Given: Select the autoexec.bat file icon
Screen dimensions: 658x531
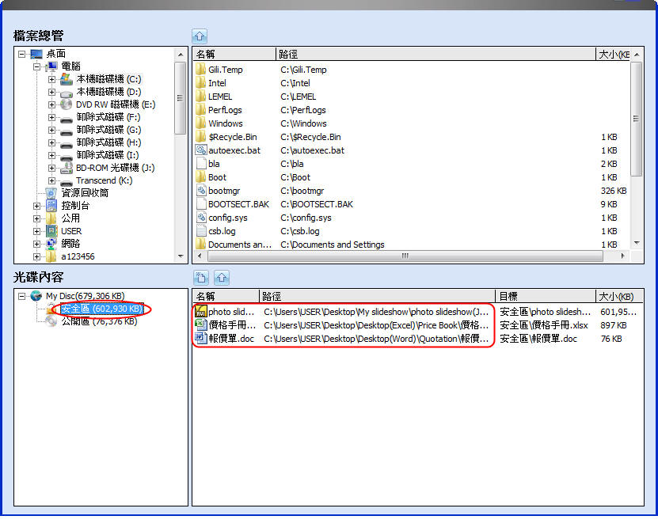Looking at the screenshot, I should tap(201, 150).
